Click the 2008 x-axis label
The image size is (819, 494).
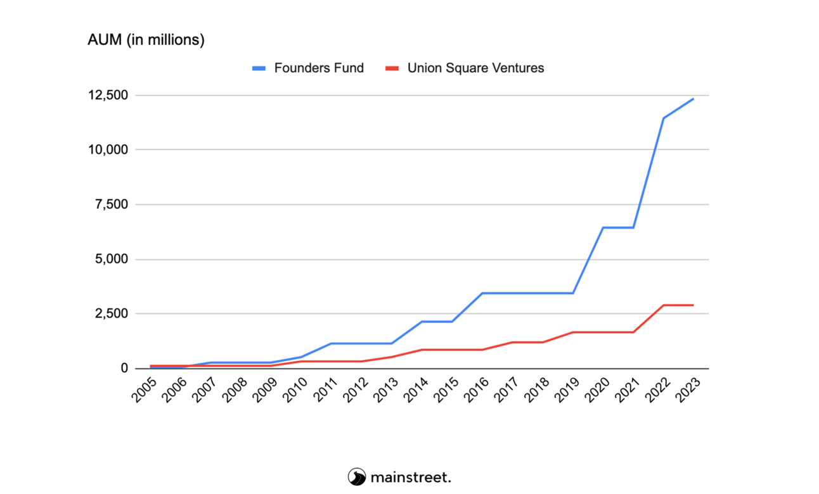236,389
